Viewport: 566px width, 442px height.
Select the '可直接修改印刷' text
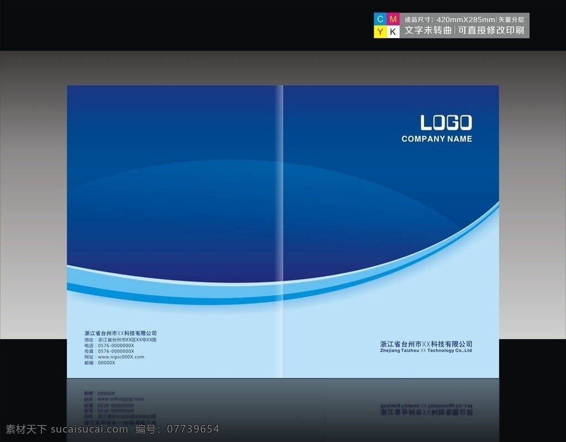coord(491,30)
